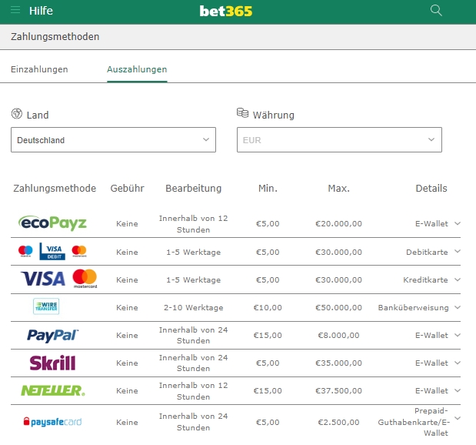Click NETELLER max value €37.500,00
Viewport: 476px width, 445px height.
pyautogui.click(x=339, y=390)
